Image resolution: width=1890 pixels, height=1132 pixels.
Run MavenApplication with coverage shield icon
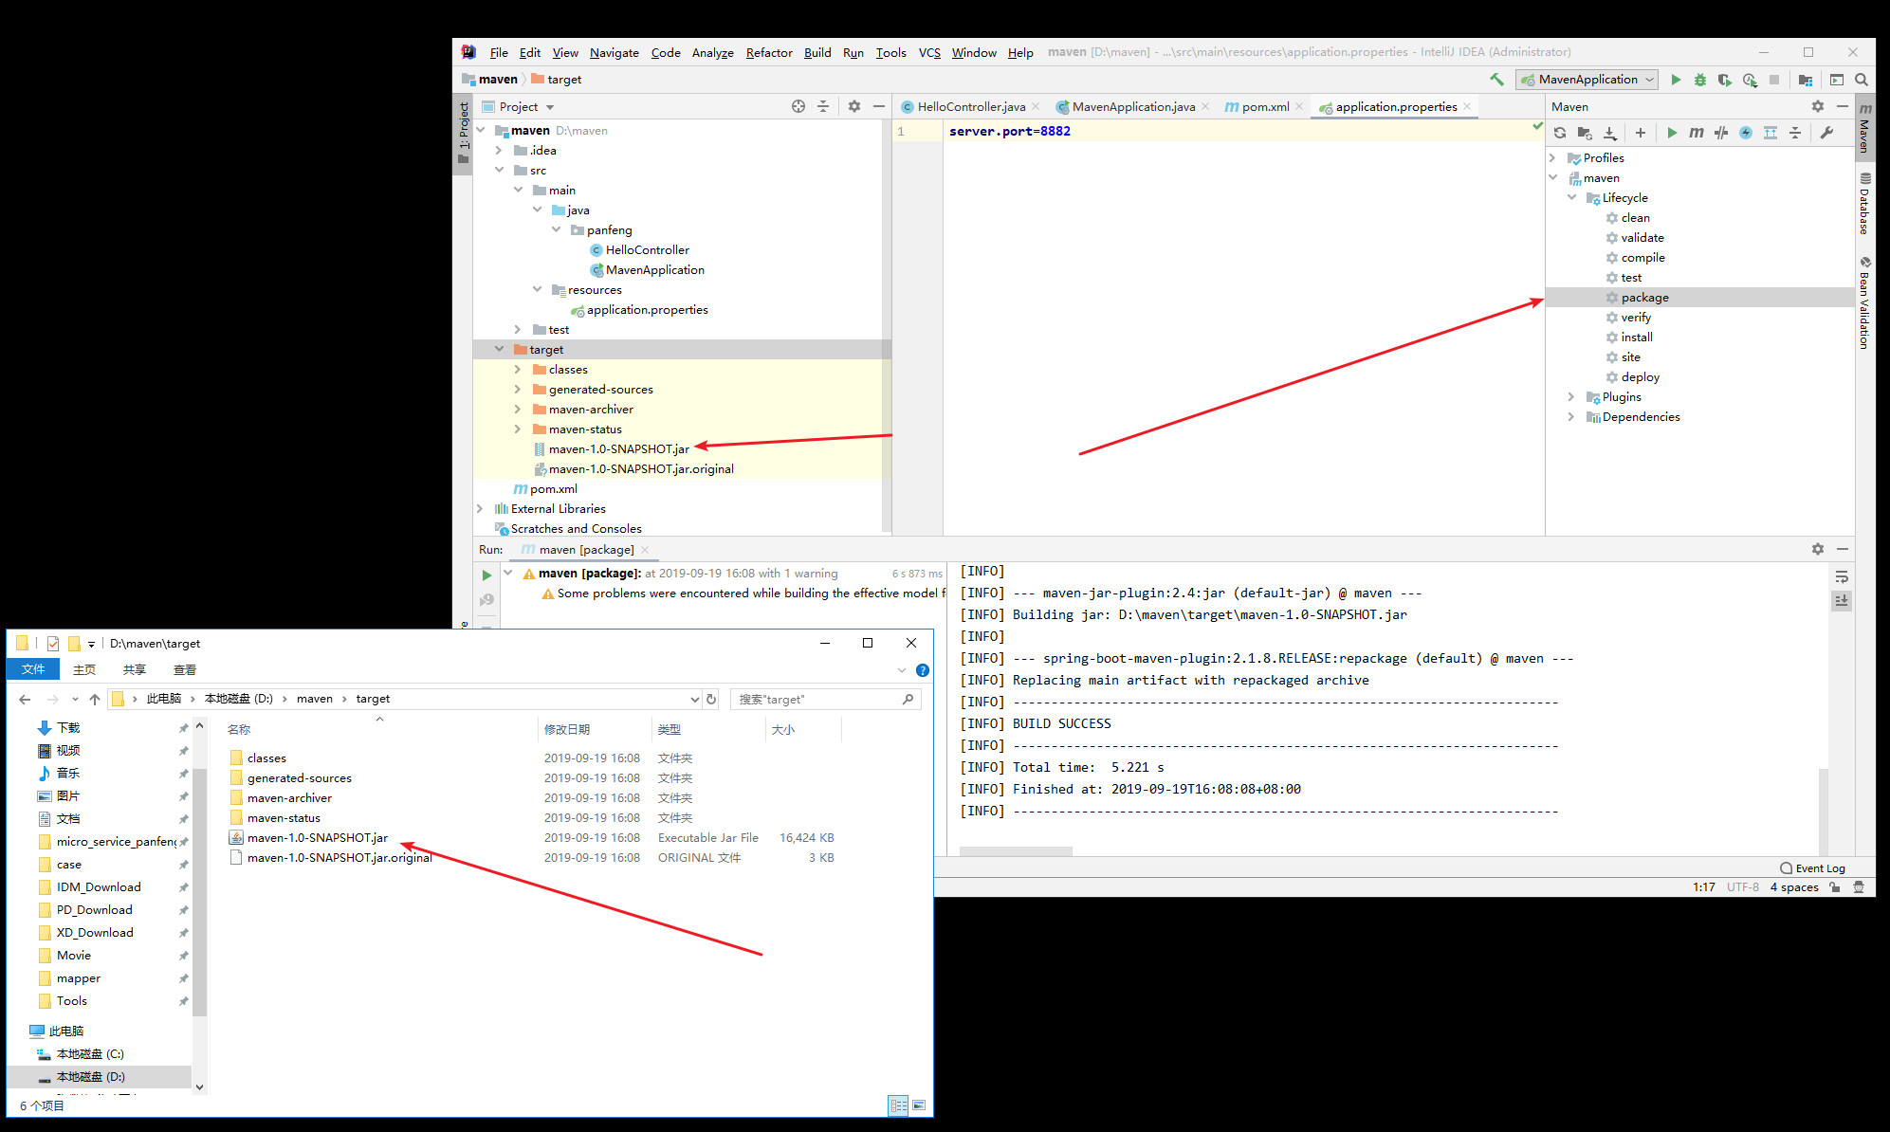(x=1725, y=80)
